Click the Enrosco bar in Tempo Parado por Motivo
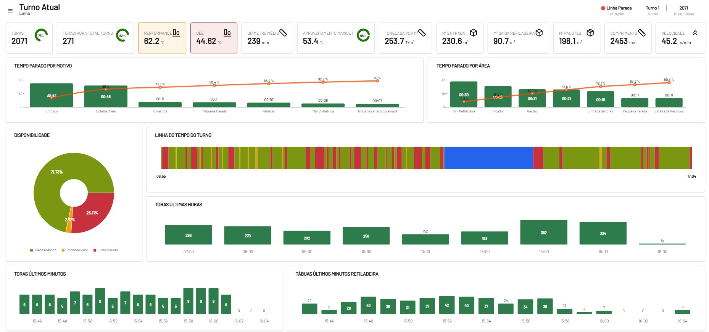The width and height of the screenshot is (709, 332). 52,95
